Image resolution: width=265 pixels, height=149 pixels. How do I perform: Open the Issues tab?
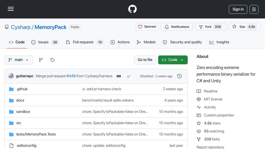[45, 42]
